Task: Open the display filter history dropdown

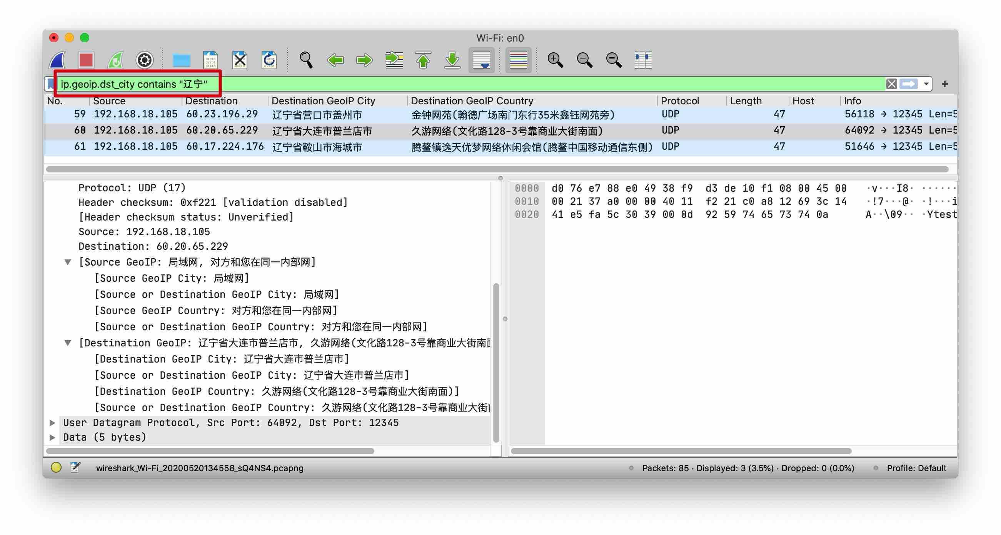Action: pyautogui.click(x=926, y=84)
